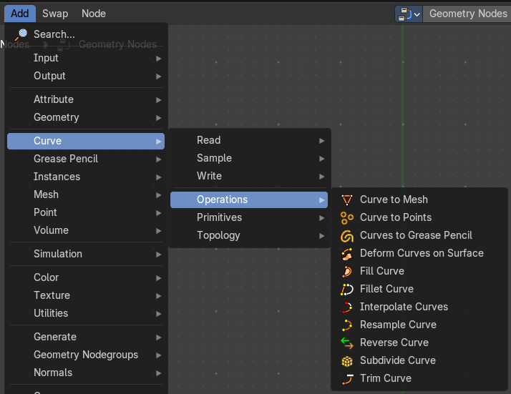Expand the Grease Pencil submenu
Viewport: 511px width, 394px height.
[86, 159]
